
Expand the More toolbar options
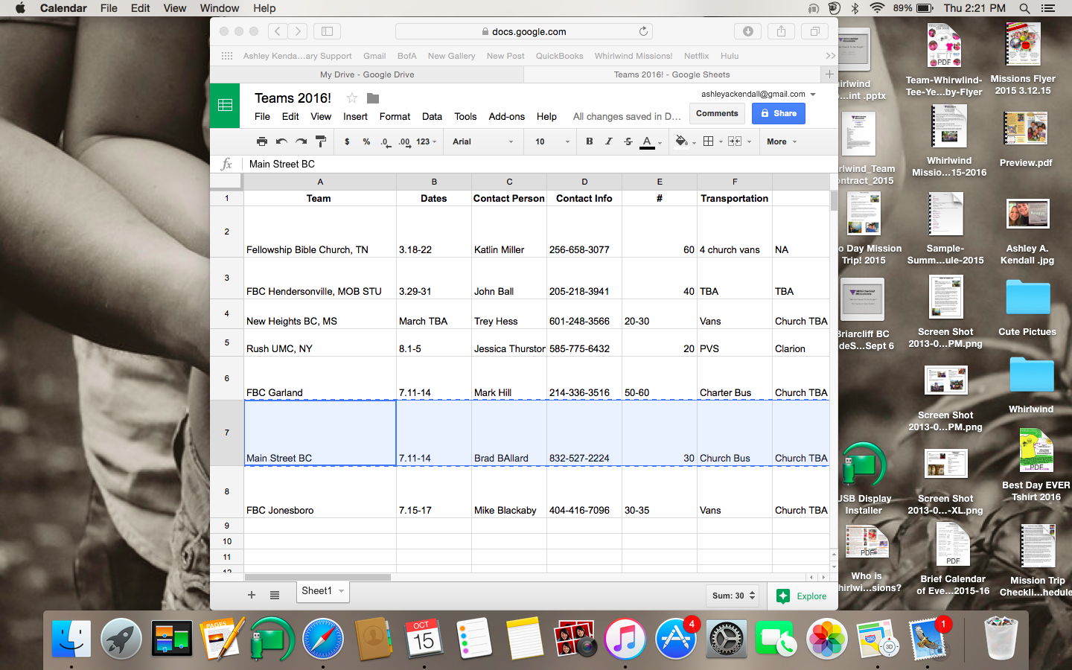pyautogui.click(x=781, y=141)
